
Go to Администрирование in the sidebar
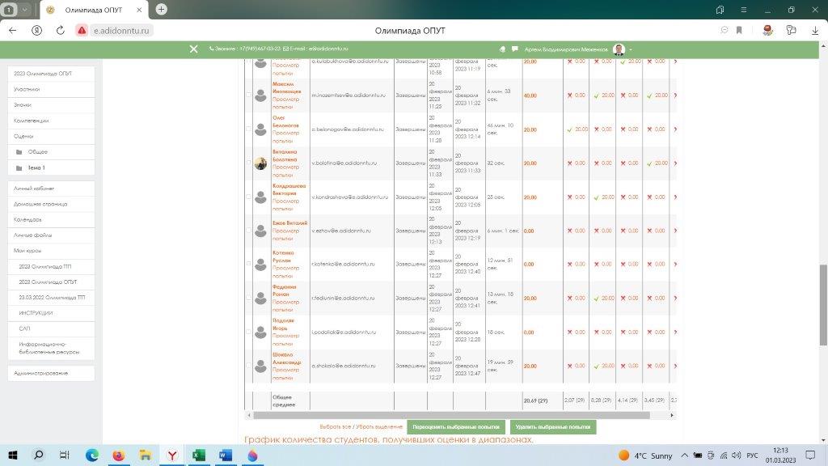40,373
